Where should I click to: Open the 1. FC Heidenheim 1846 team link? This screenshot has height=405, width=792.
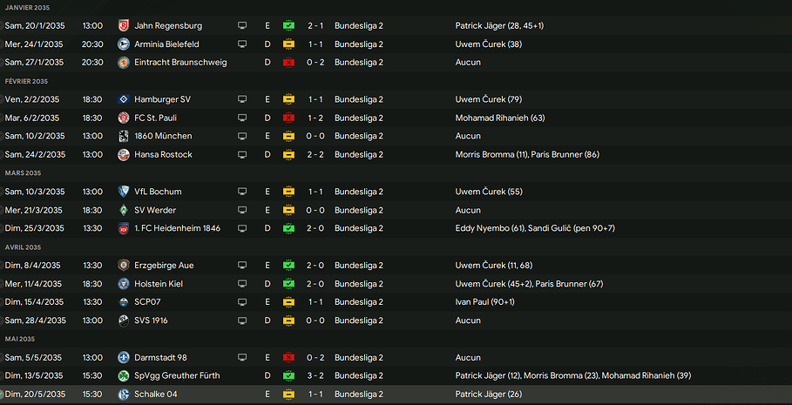pyautogui.click(x=177, y=228)
